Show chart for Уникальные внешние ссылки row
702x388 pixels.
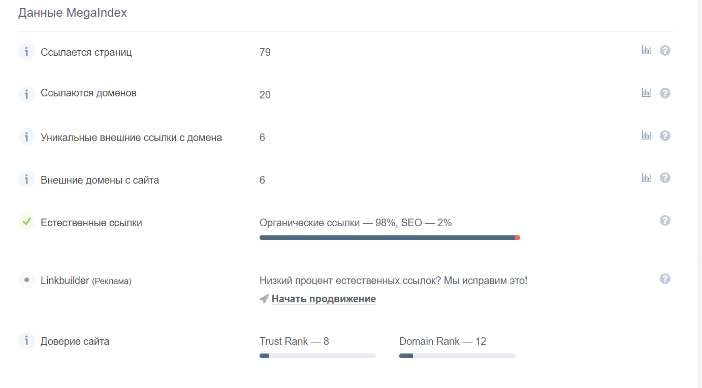tap(646, 135)
